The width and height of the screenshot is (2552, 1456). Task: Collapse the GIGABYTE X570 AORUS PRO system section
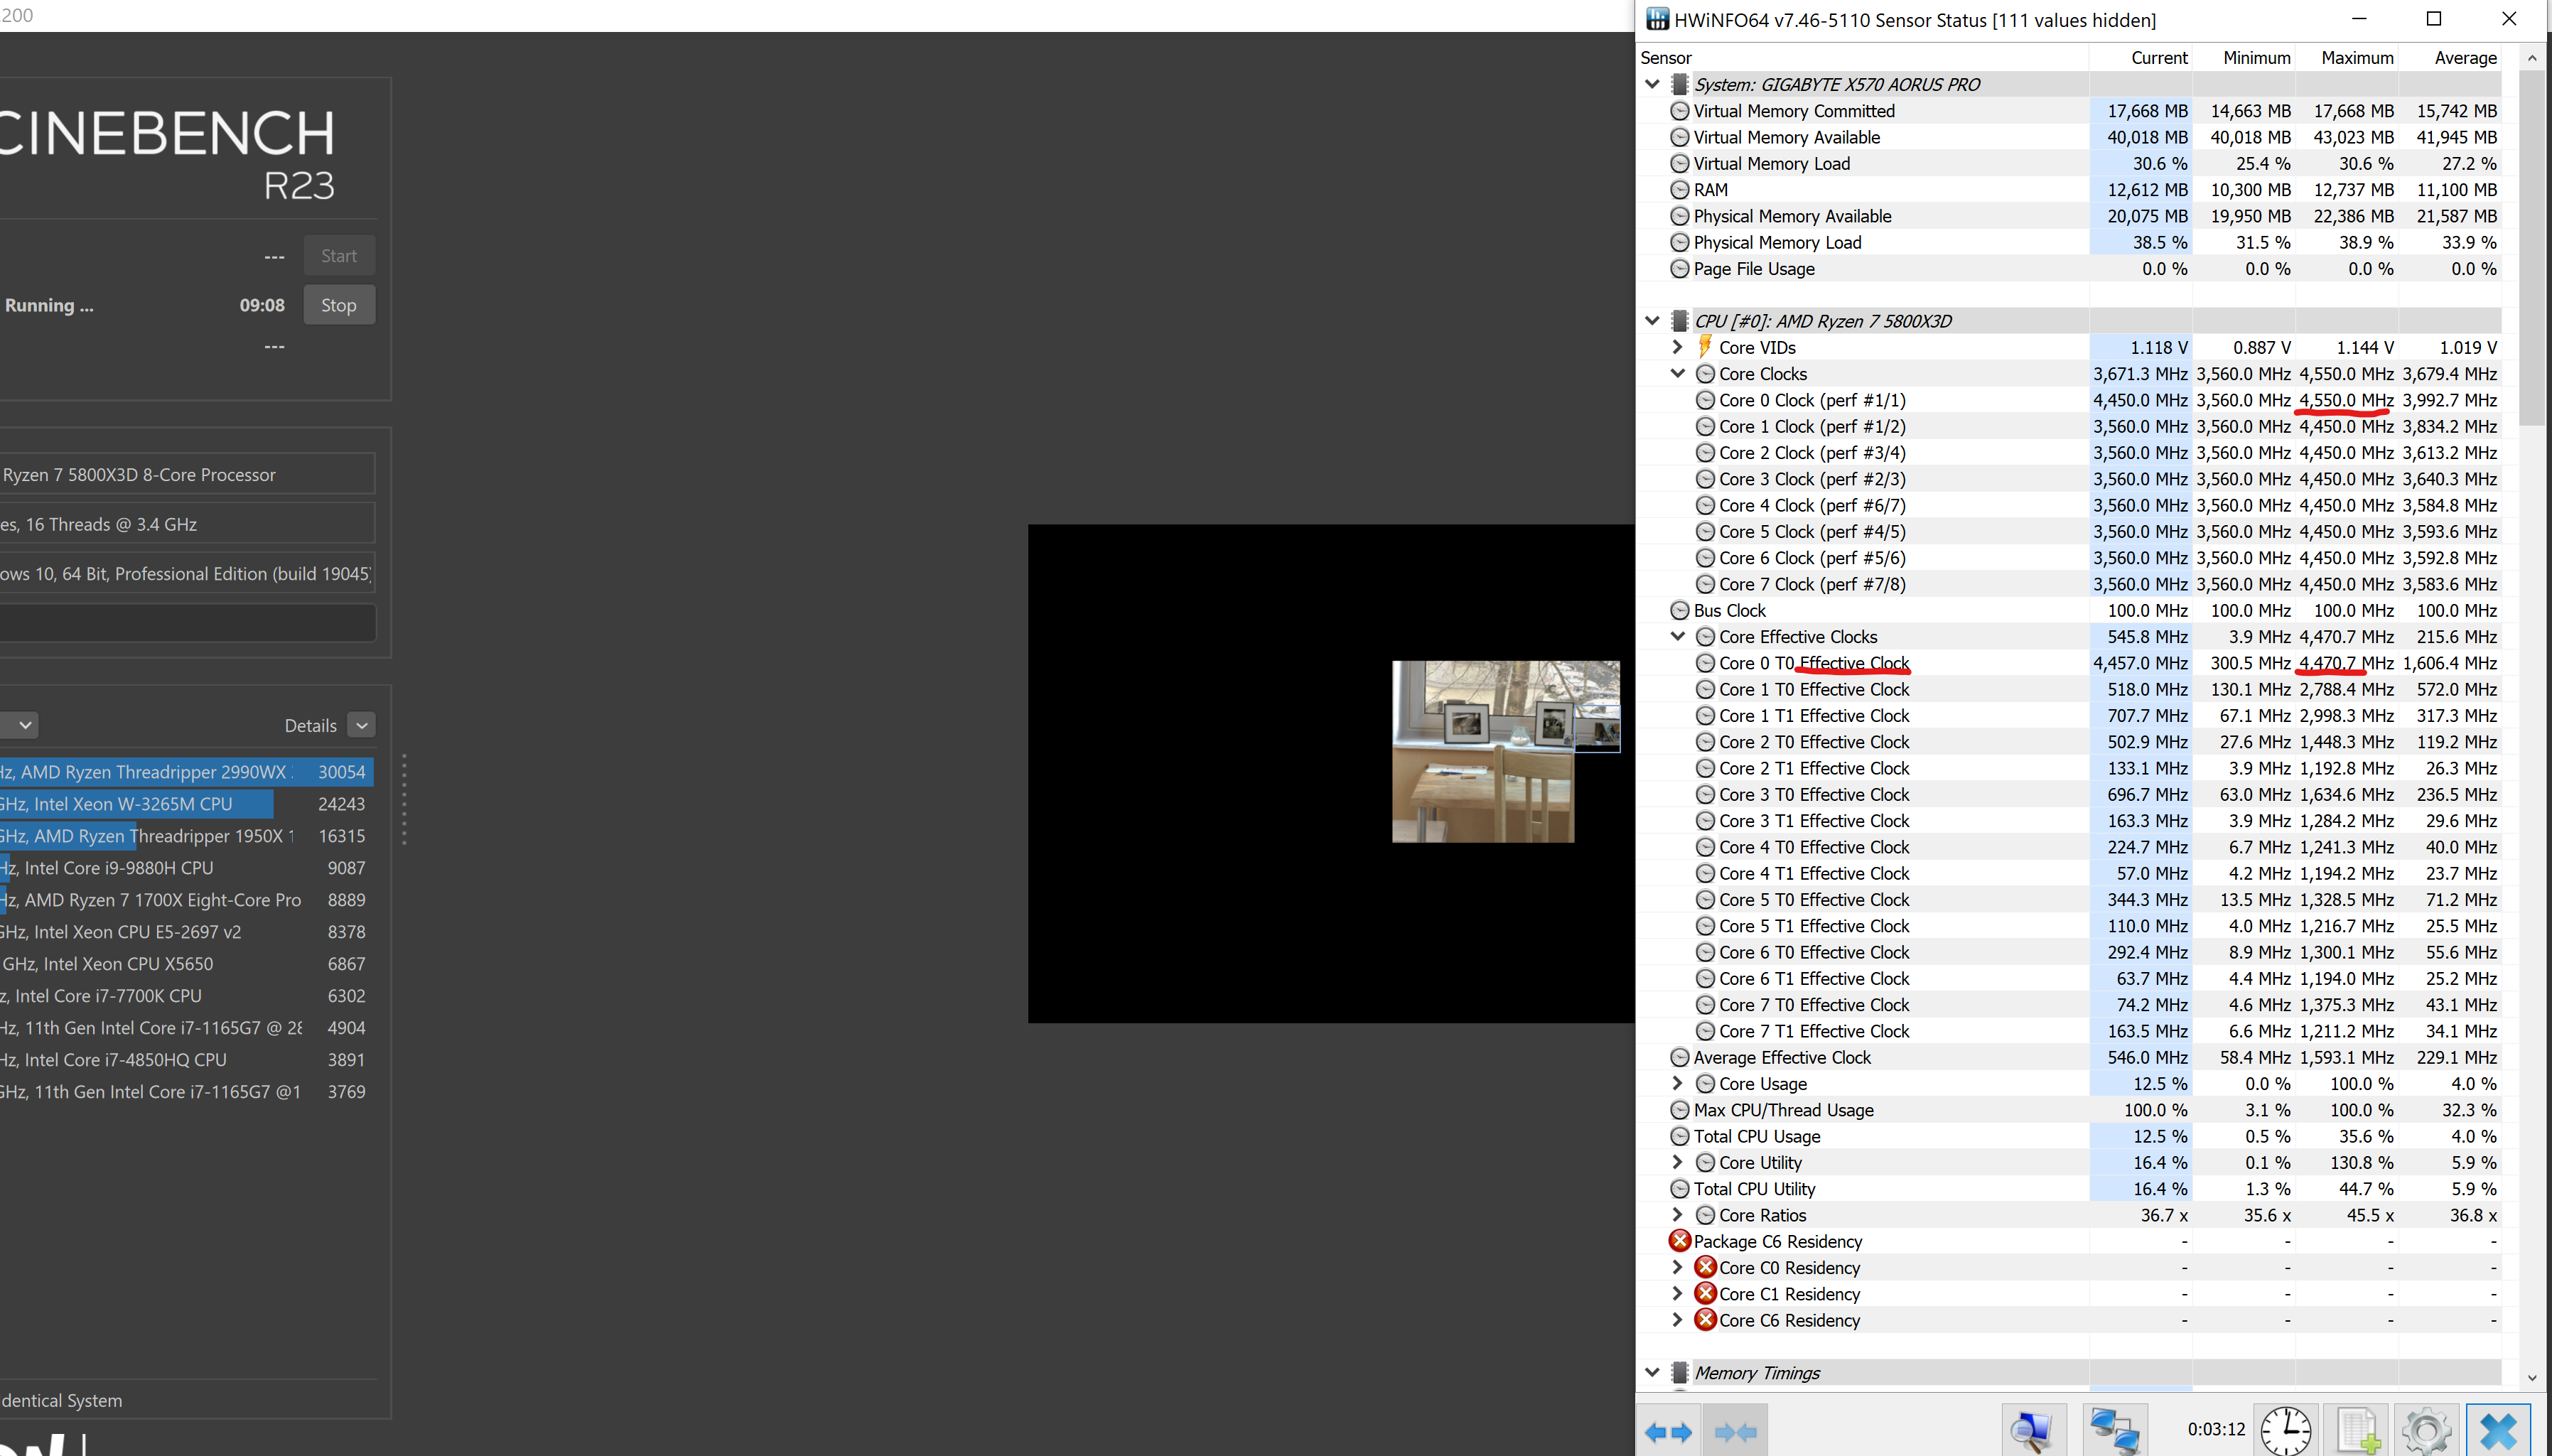click(1652, 85)
